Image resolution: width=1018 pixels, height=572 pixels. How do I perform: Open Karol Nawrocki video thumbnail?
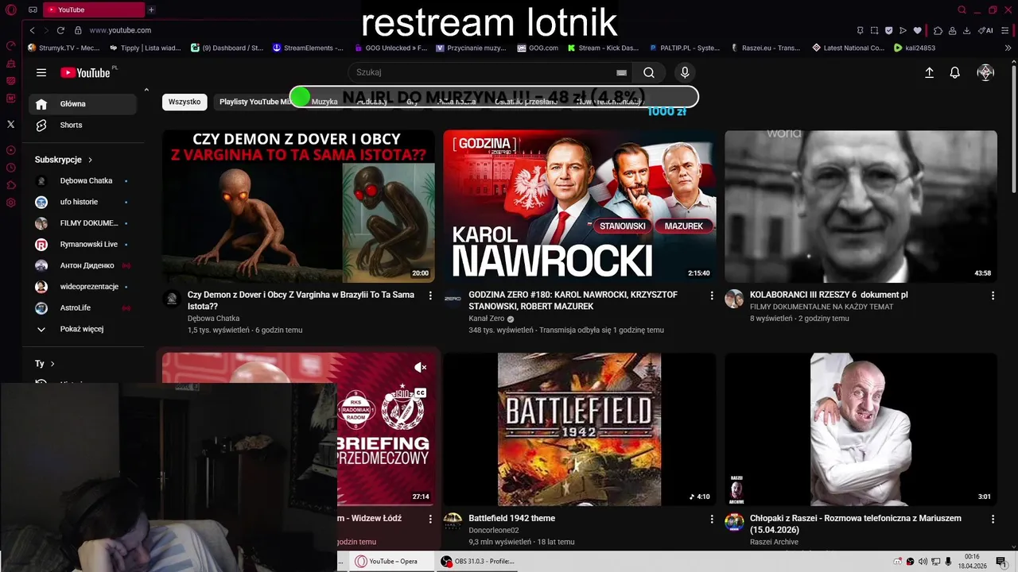coord(580,207)
